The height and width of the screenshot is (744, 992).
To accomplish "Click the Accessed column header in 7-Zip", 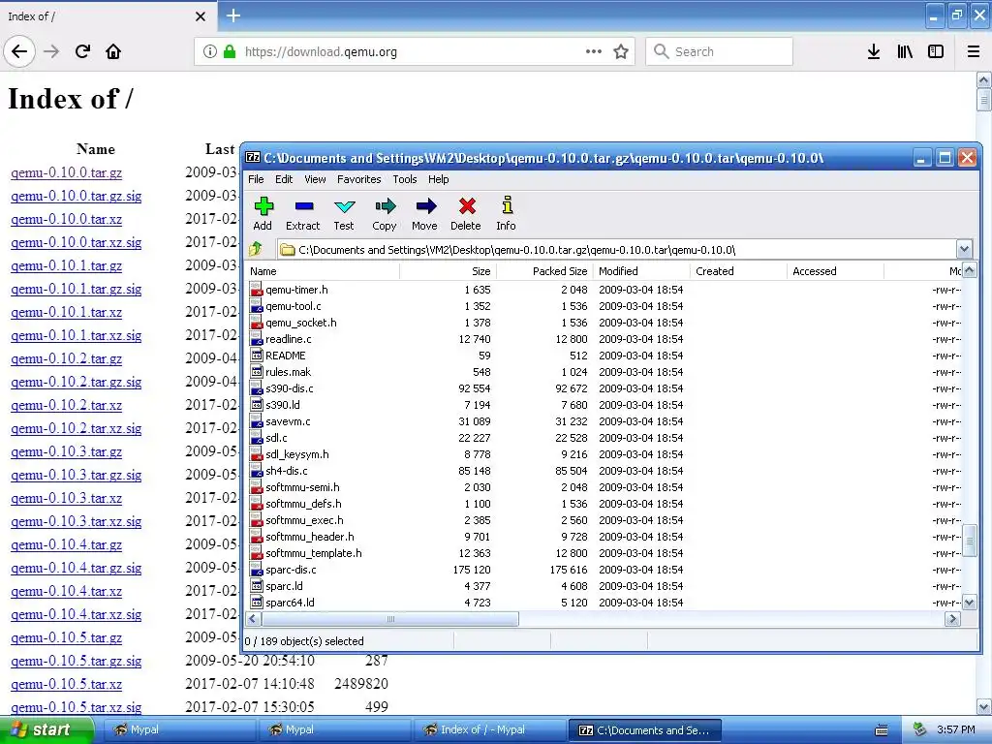I will coord(836,271).
